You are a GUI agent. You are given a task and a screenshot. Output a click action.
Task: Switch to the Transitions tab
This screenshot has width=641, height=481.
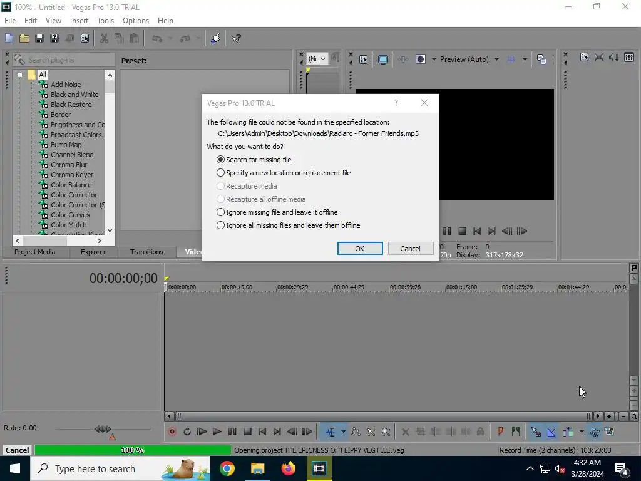(146, 252)
